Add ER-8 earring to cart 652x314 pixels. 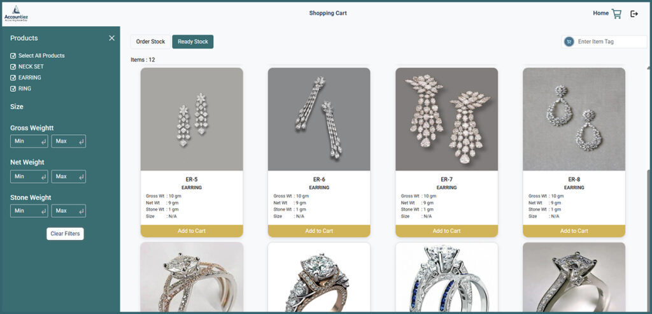(574, 231)
